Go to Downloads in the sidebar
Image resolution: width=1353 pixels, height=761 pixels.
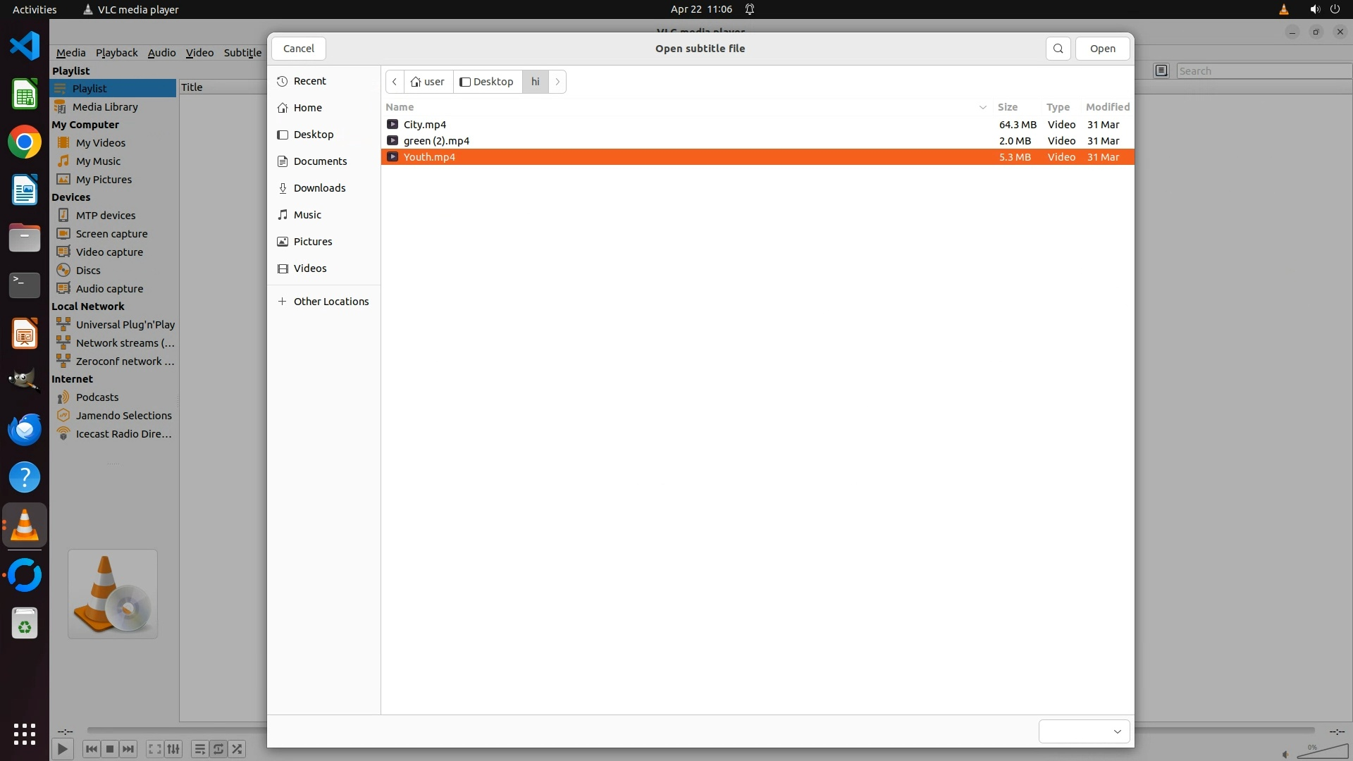tap(319, 188)
